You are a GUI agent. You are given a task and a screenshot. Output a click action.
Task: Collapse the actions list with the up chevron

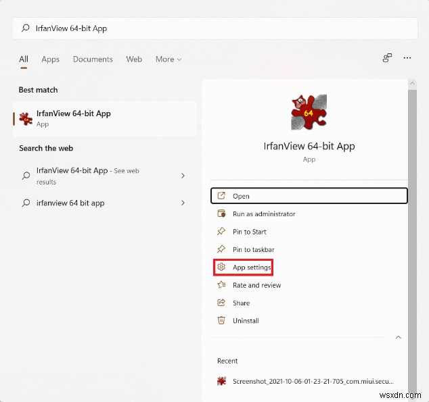pyautogui.click(x=399, y=338)
